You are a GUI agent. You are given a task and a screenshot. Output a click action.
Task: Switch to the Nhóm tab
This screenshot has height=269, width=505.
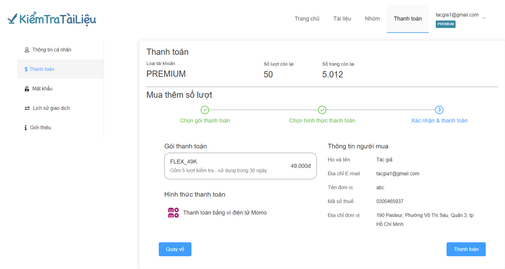point(373,19)
